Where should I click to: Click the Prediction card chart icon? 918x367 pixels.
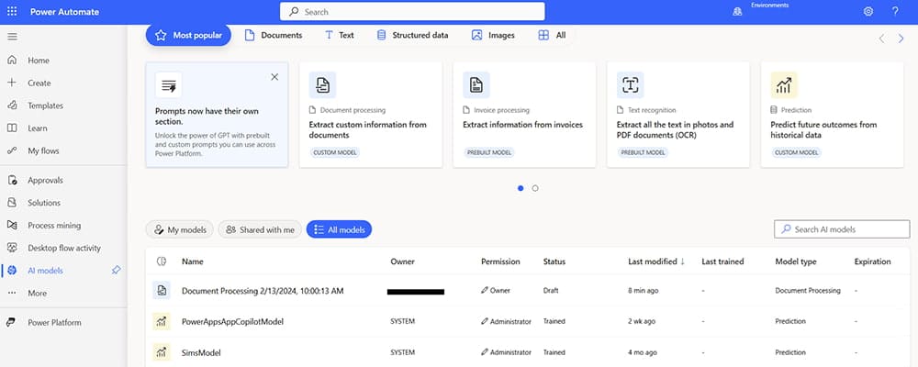pos(785,85)
